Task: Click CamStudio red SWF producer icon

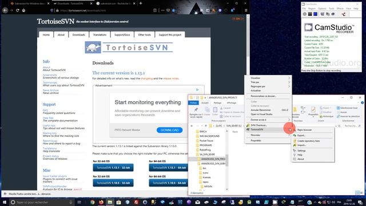Action: click(344, 14)
